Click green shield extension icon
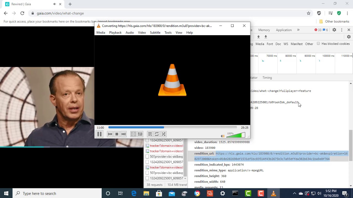Image resolution: width=353 pixels, height=198 pixels. pos(339,13)
